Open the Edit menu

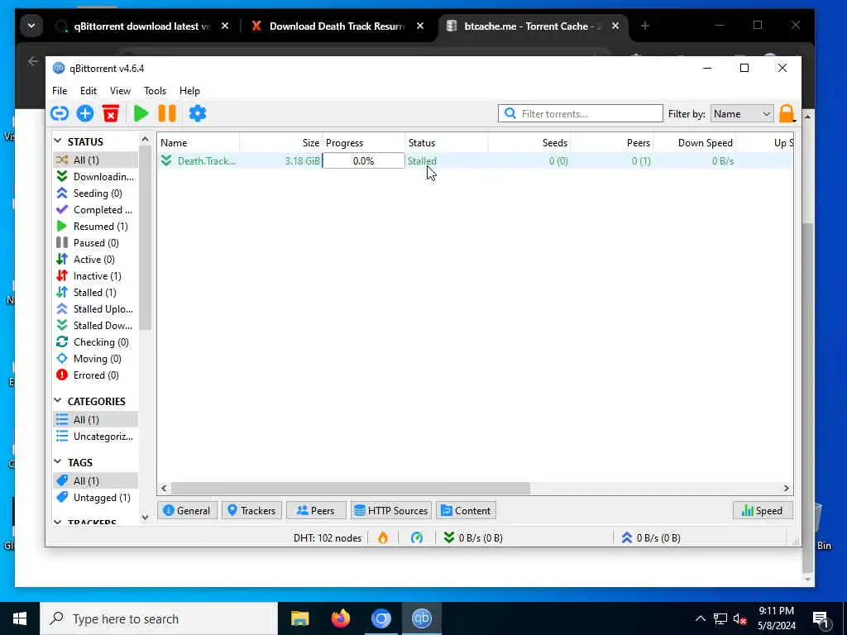click(x=88, y=91)
